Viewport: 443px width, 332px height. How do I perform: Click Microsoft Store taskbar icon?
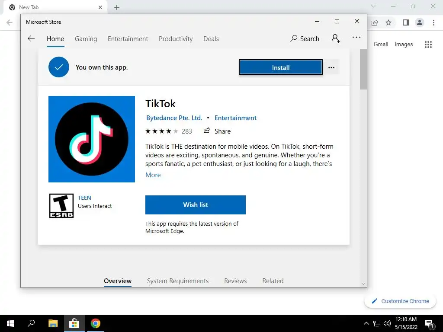(x=74, y=323)
